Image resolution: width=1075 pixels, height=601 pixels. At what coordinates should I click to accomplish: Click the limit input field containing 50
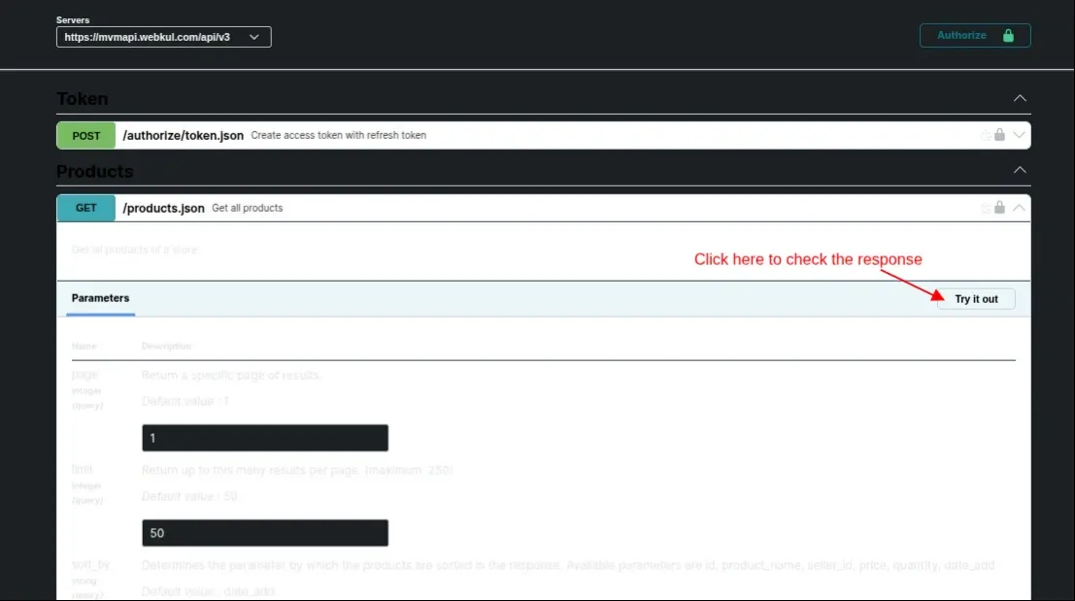pyautogui.click(x=265, y=533)
